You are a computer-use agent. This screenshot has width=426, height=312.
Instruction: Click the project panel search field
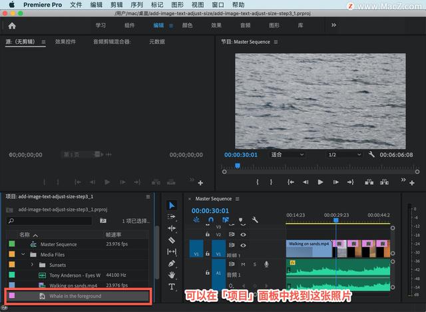(x=49, y=221)
